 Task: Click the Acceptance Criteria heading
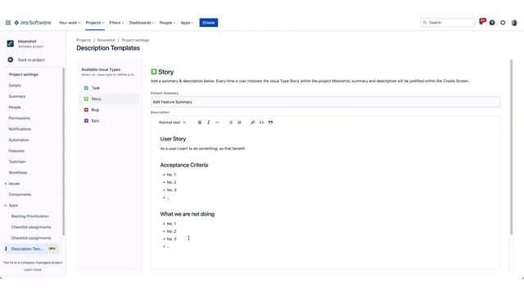tap(184, 165)
